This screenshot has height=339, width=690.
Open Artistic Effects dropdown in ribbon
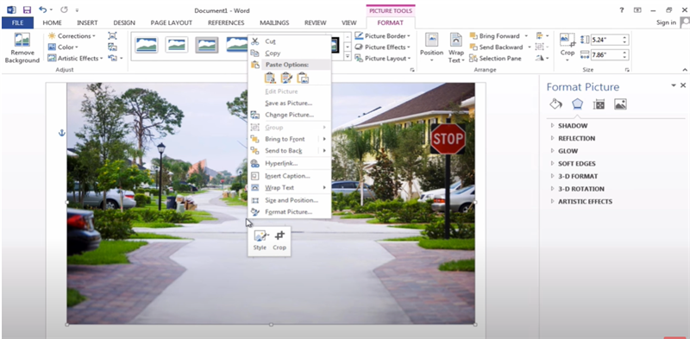75,58
